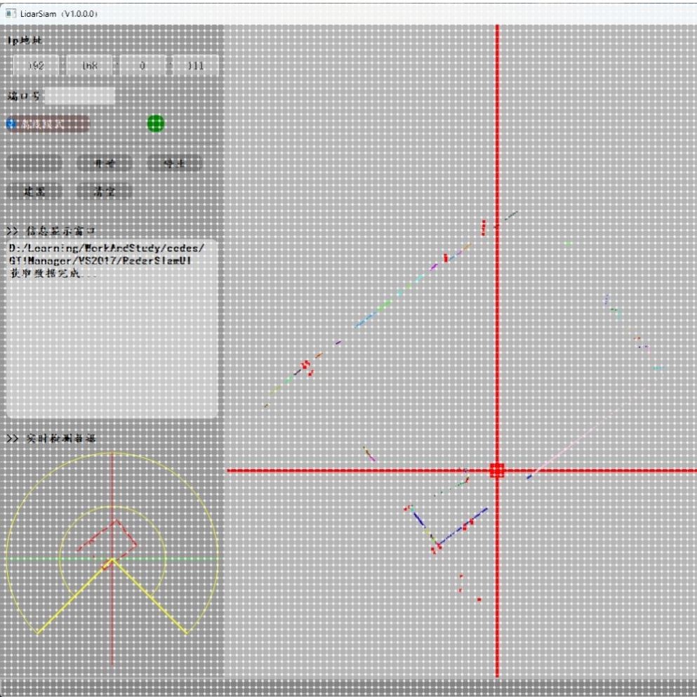Click the second IP octet field showing 168
The width and height of the screenshot is (697, 697).
tap(89, 66)
